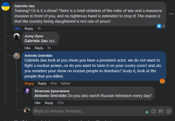Click thumbs-up reaction count on Gabriela's comment

161,26
